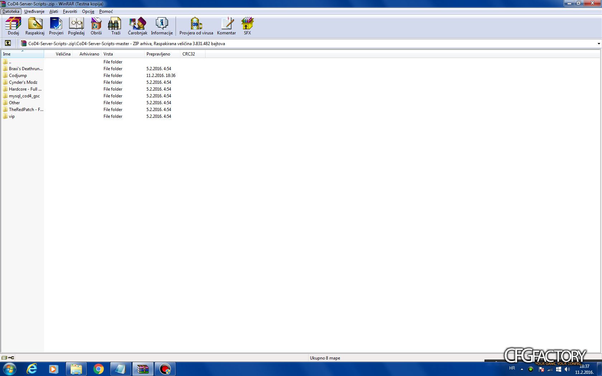This screenshot has width=602, height=376.
Task: Select the 'Other' folder name
Action: (14, 102)
